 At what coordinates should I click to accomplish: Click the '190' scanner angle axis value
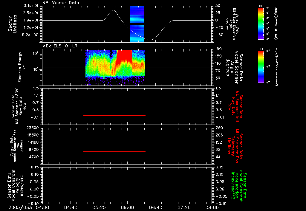tap(219, 49)
